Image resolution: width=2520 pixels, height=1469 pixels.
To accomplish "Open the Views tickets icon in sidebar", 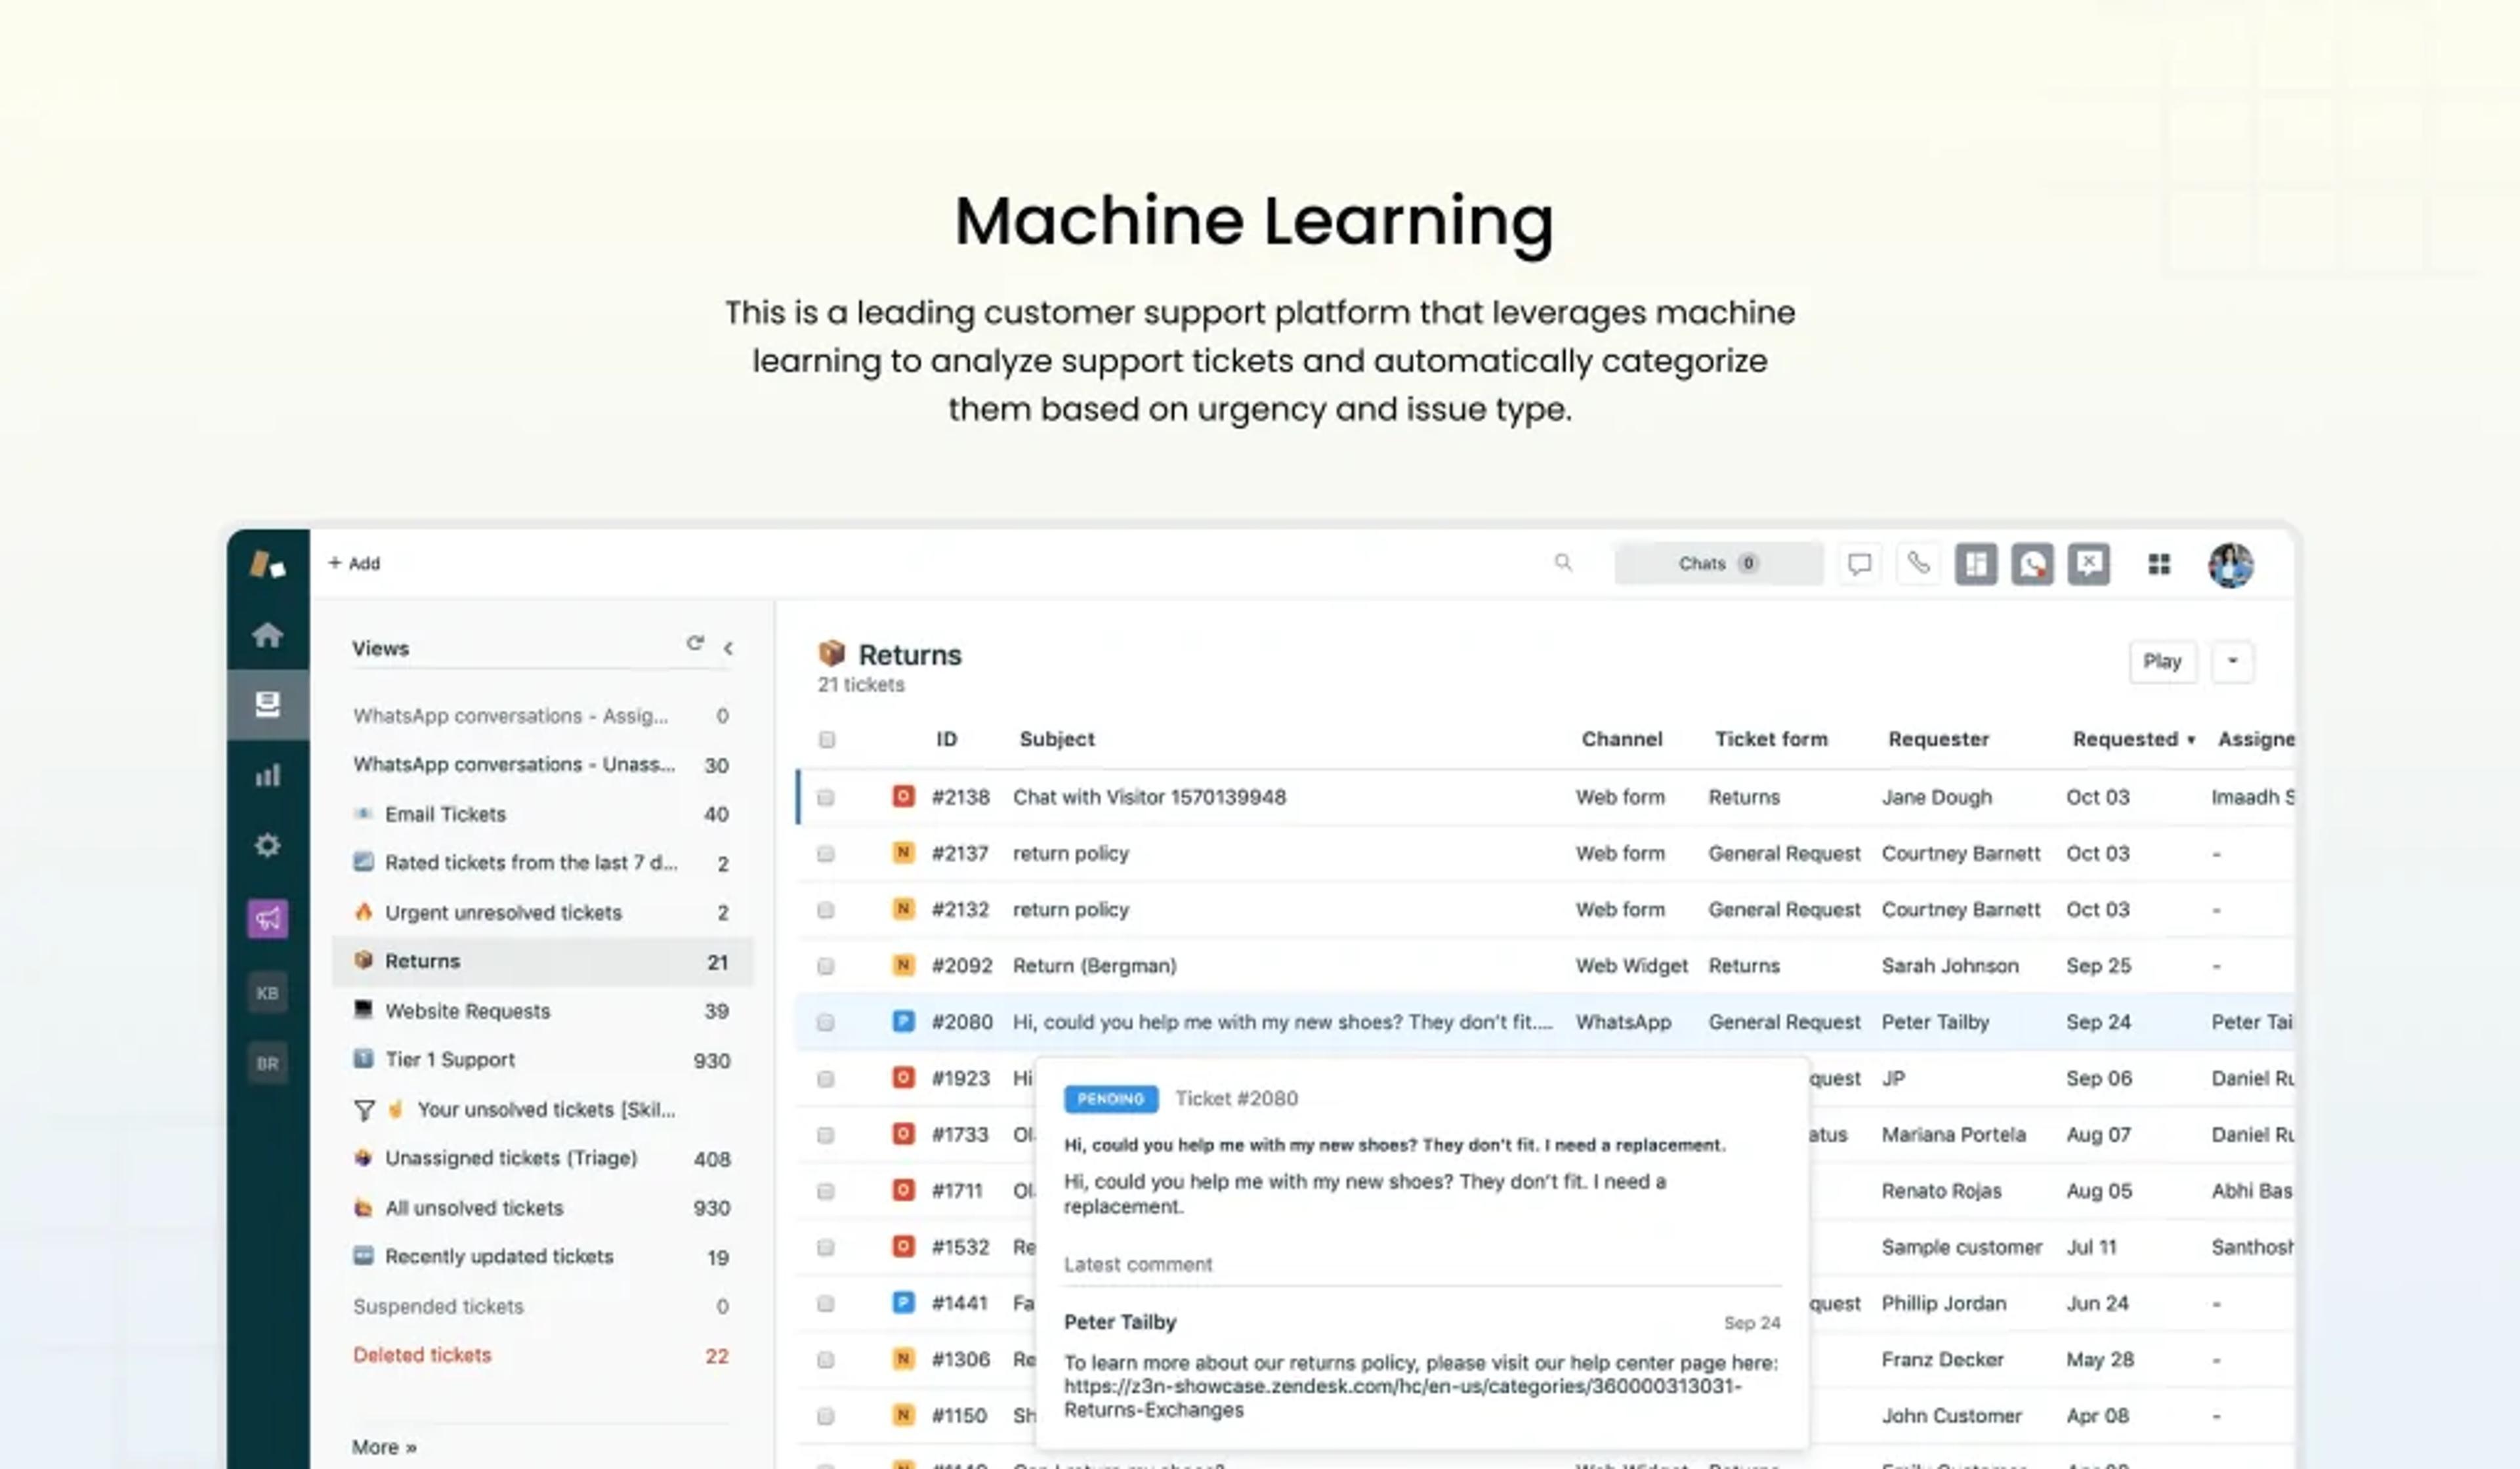I will [x=267, y=704].
